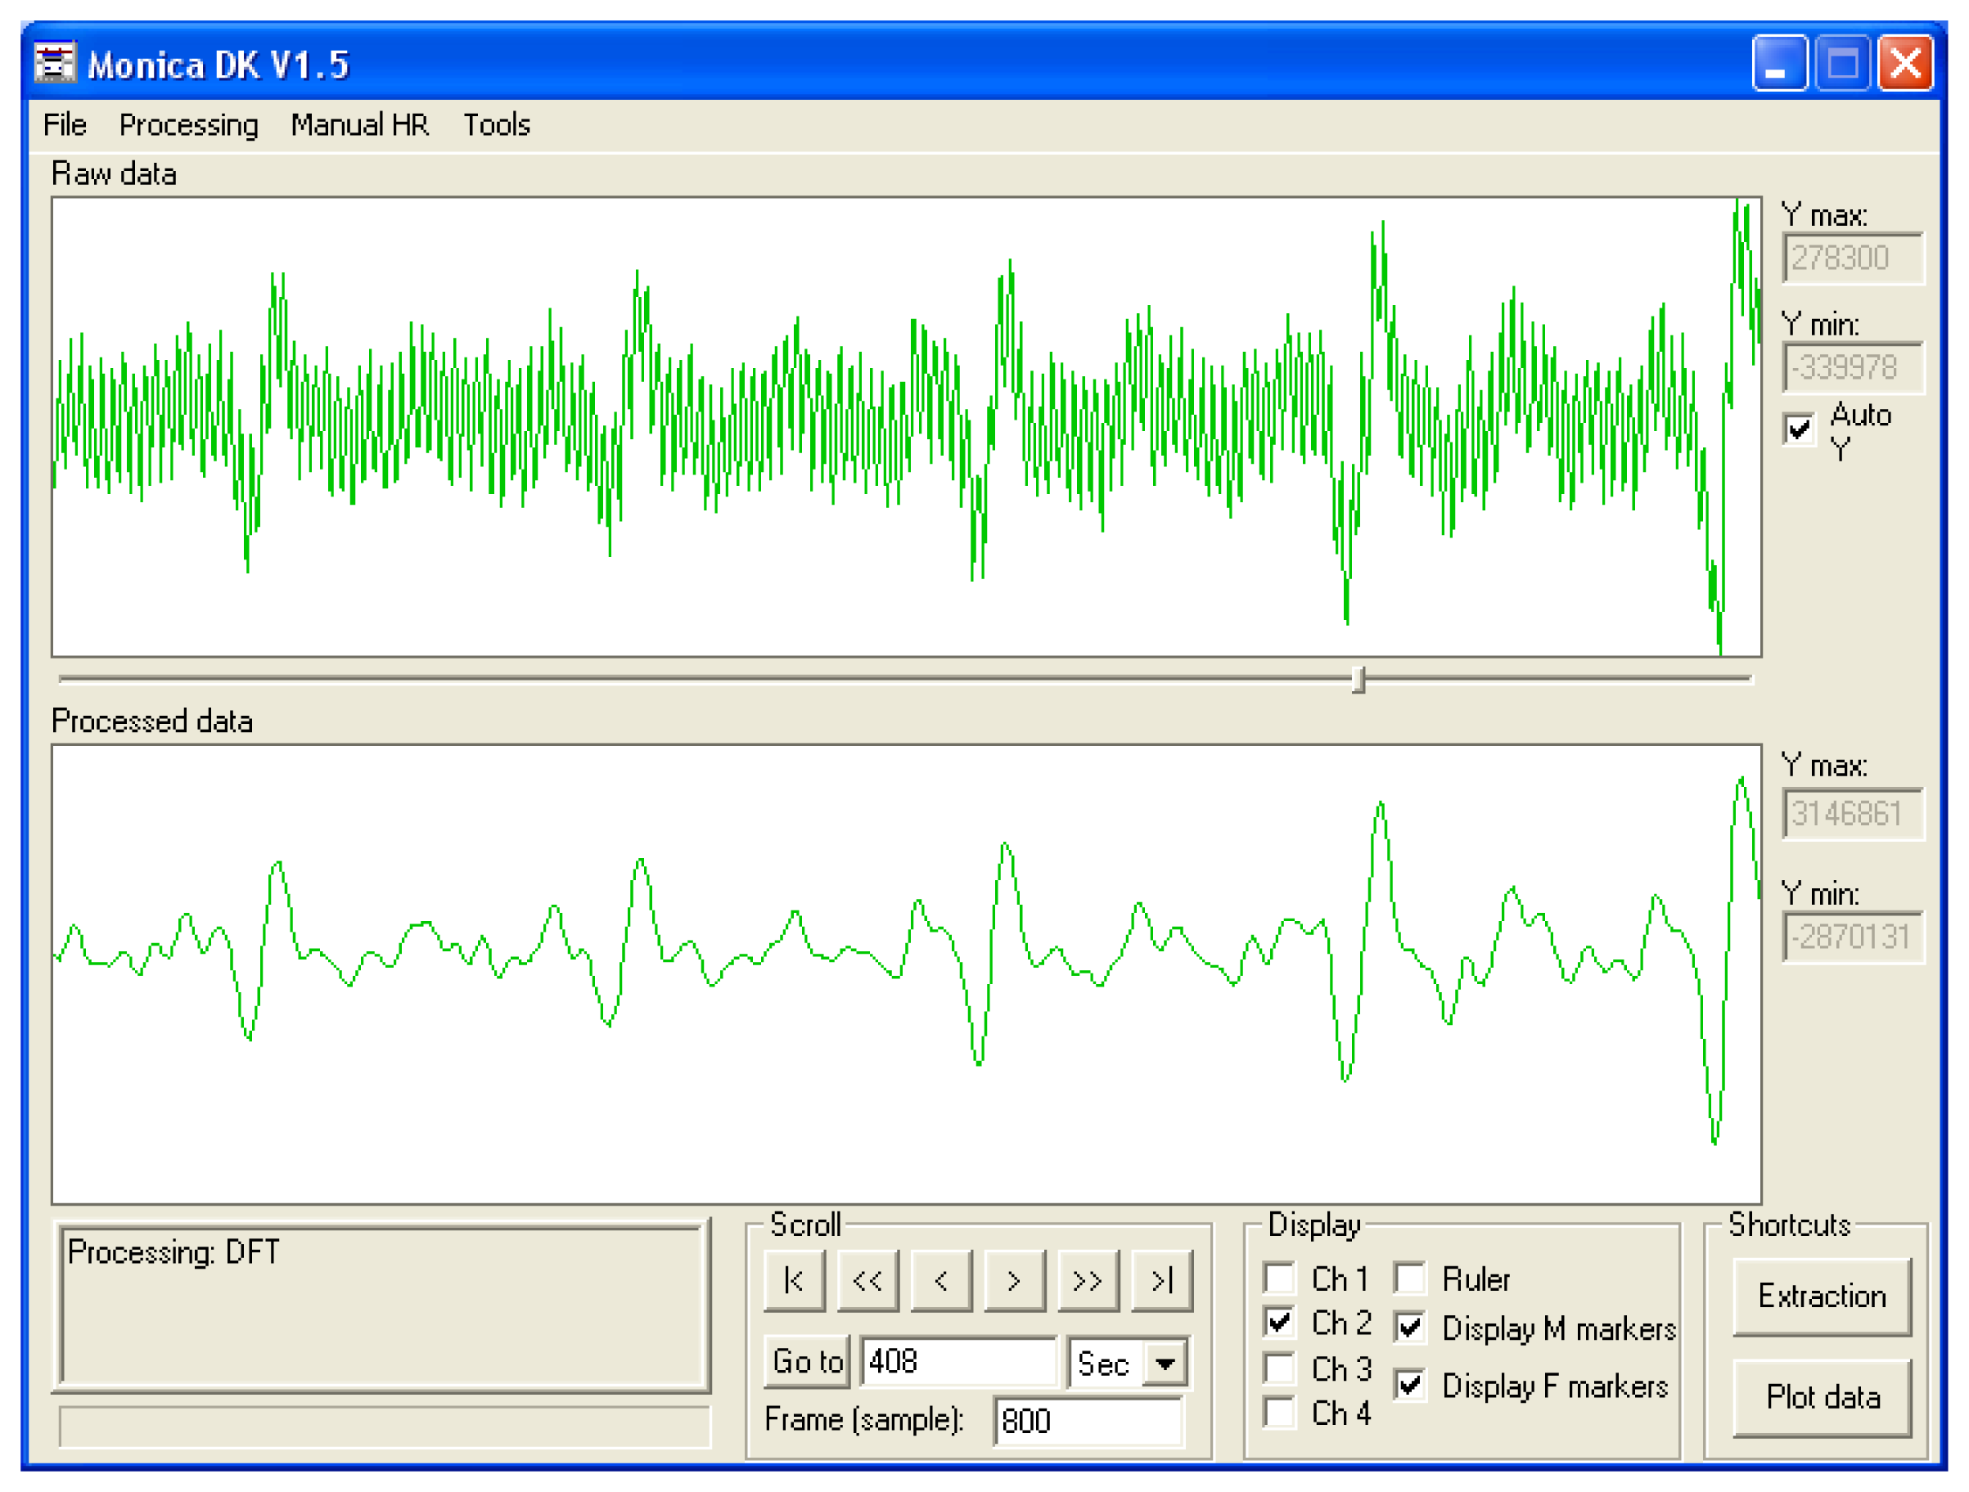Open the Sec units dropdown
Screen dimensions: 1969x1492
1165,1363
